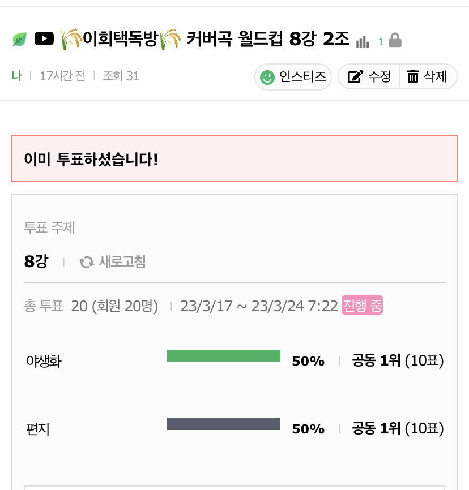Click the refresh arrows icon beside 새로고침

pos(86,262)
